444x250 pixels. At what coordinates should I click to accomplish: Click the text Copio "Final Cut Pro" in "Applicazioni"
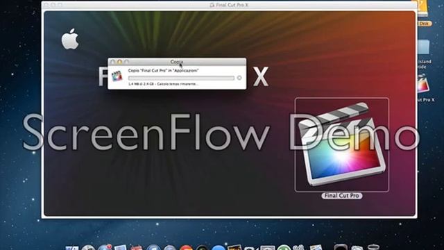point(164,71)
